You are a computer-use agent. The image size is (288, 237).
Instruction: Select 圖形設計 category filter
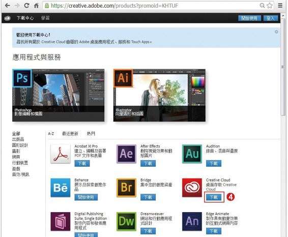(20, 145)
